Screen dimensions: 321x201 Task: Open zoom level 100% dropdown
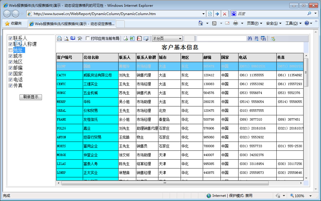pos(310,196)
